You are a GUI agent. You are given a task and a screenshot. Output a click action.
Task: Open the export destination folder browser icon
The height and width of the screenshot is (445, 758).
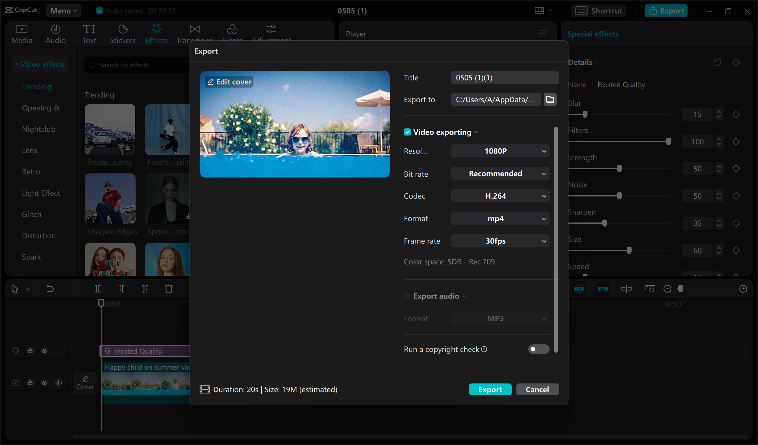click(x=550, y=99)
